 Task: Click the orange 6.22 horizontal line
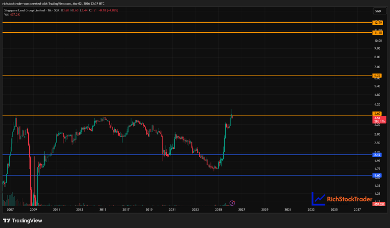187,76
